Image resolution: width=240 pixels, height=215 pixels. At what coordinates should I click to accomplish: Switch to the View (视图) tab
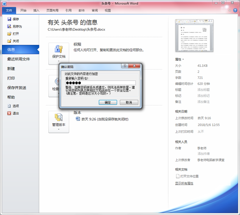click(108, 10)
